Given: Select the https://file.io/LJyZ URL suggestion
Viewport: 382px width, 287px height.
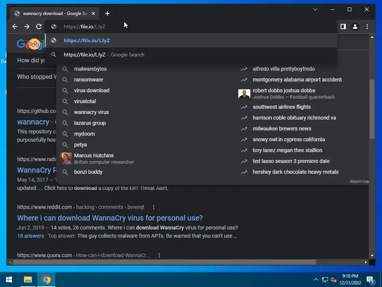Looking at the screenshot, I should pos(191,40).
